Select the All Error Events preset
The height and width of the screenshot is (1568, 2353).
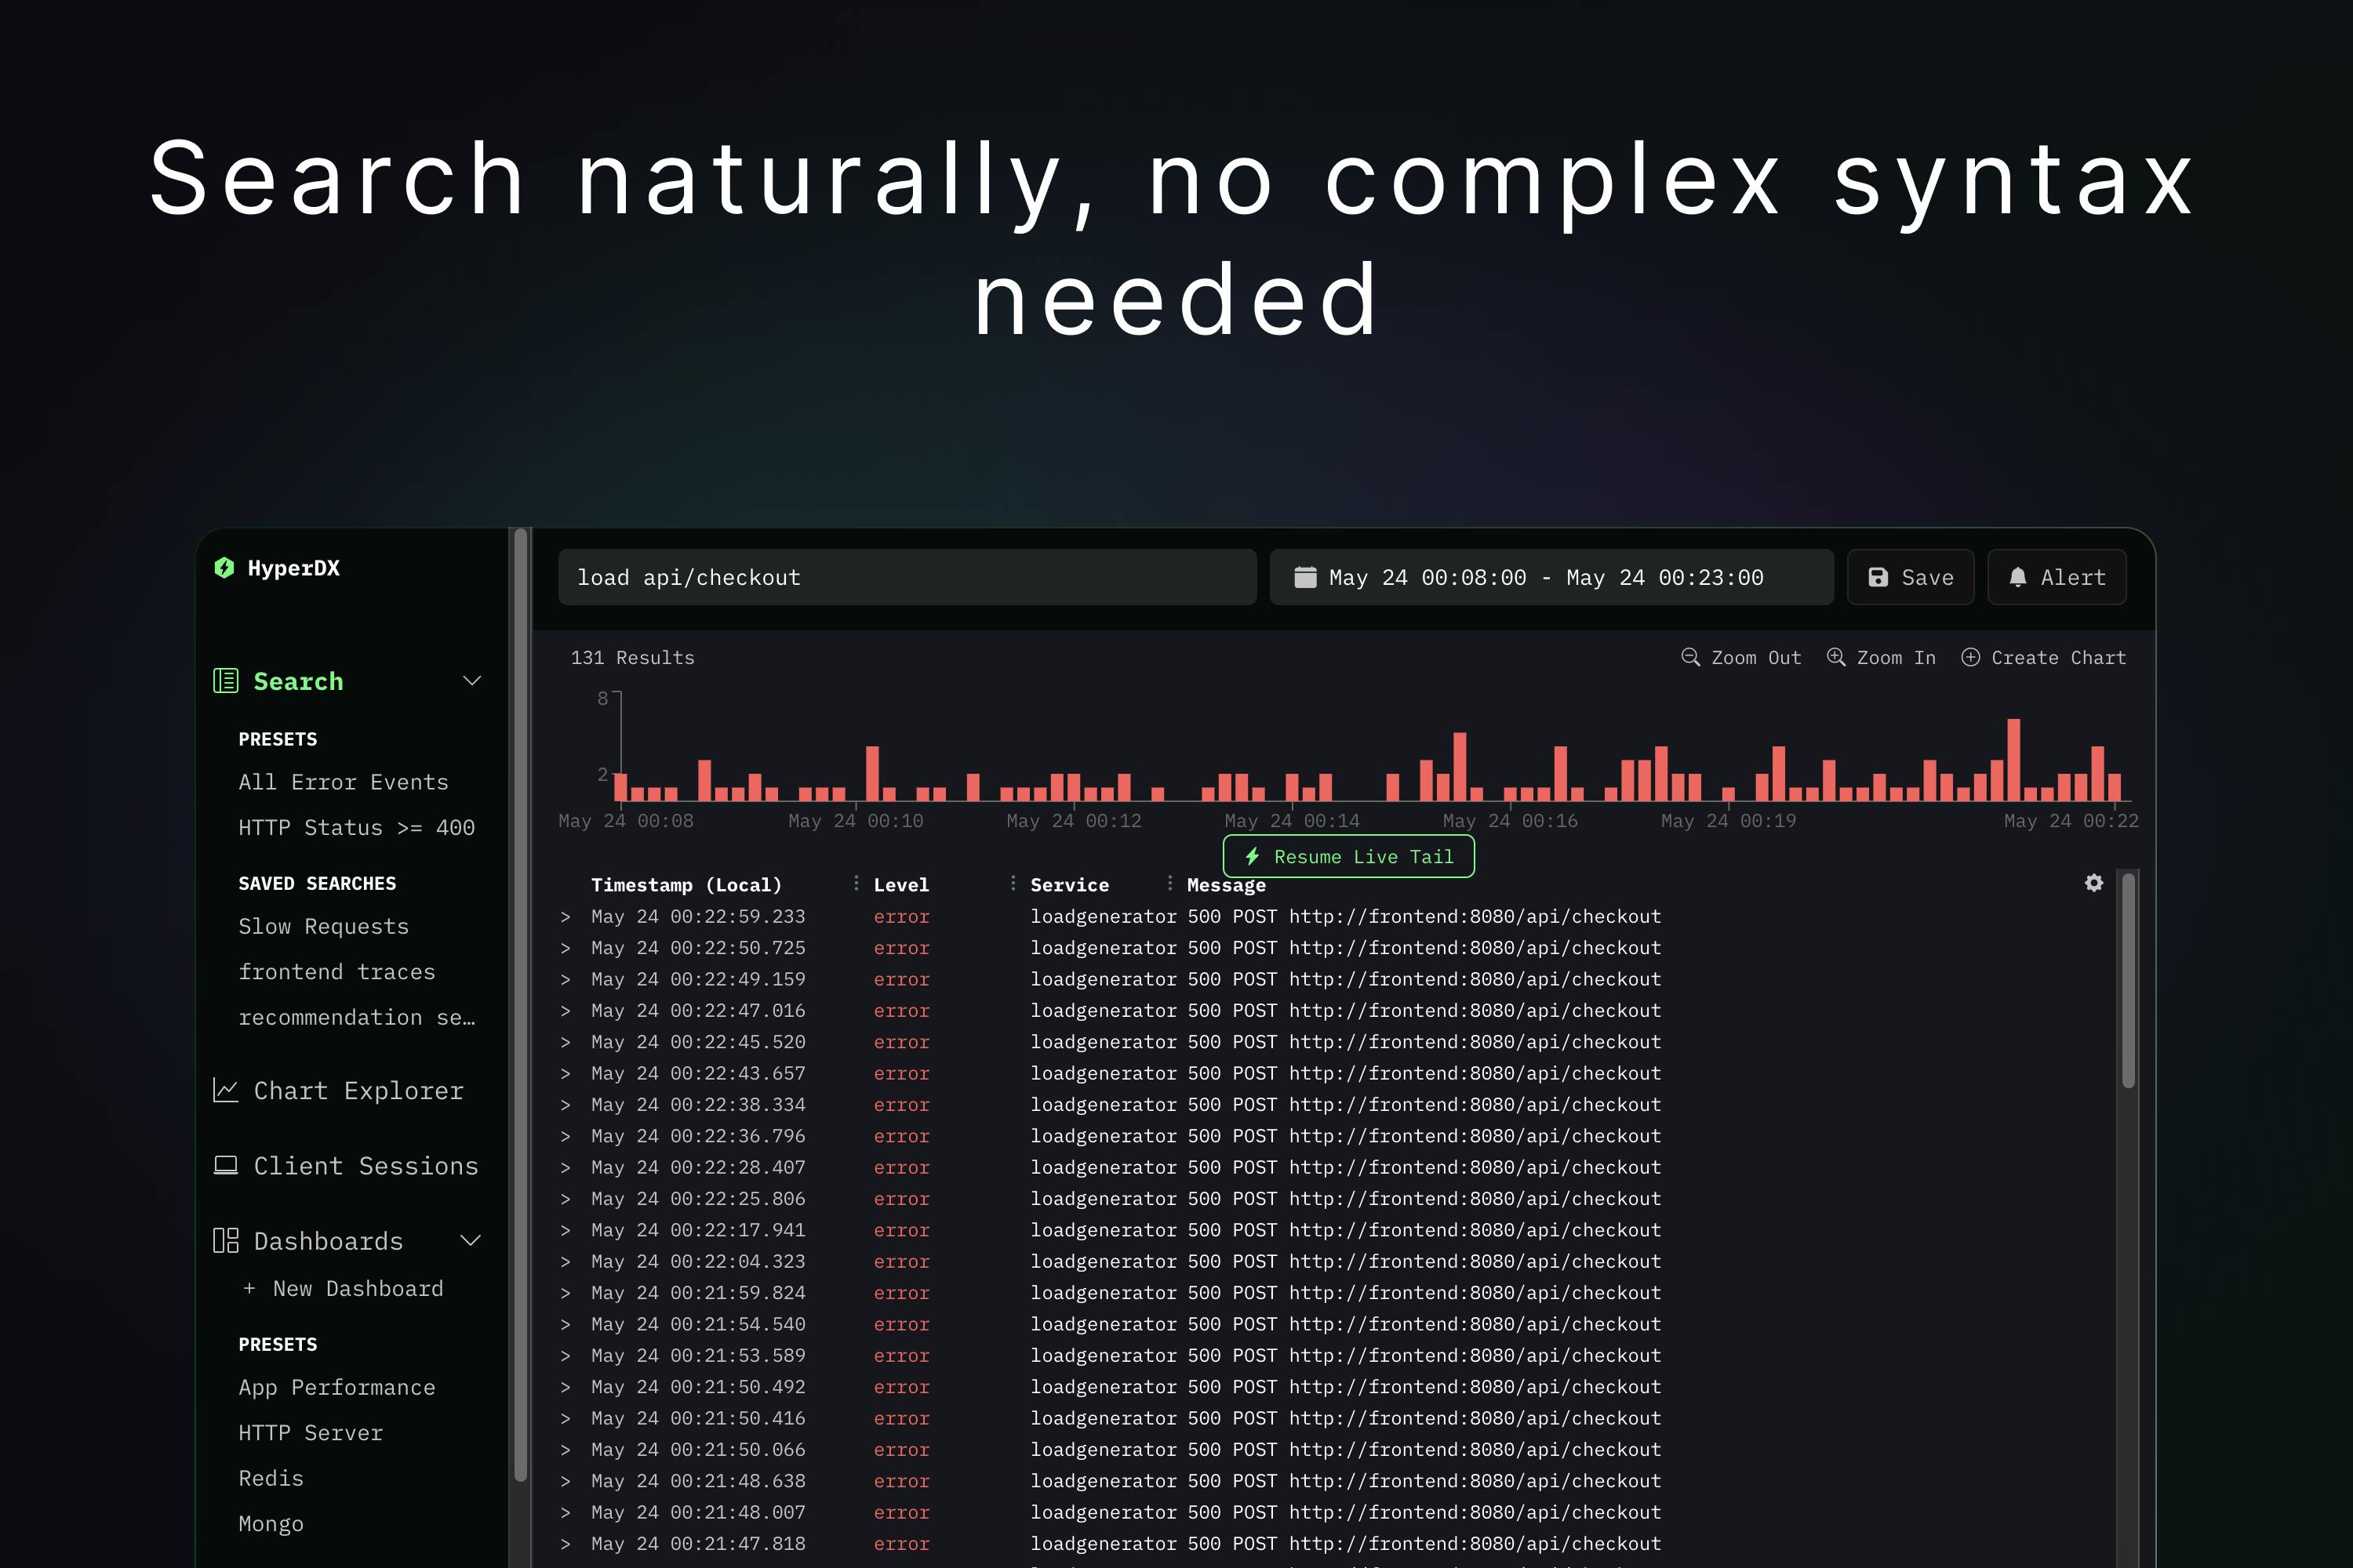[x=344, y=782]
